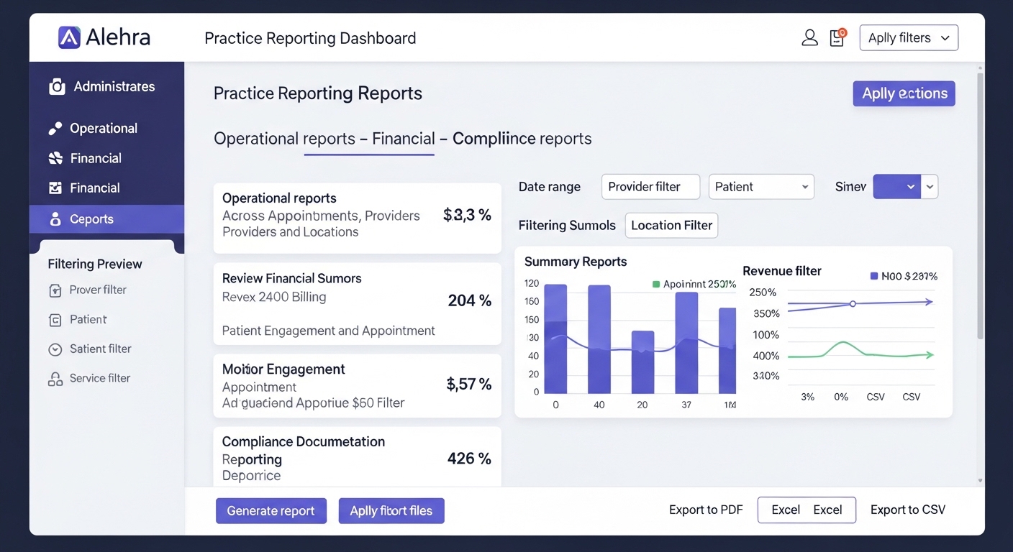Image resolution: width=1013 pixels, height=552 pixels.
Task: Switch to the Financial reports tab
Action: [x=403, y=139]
